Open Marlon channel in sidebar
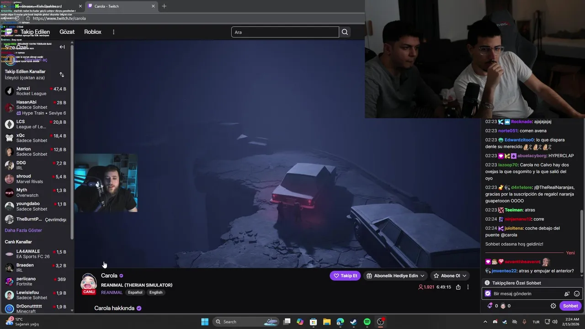585x329 pixels. 37,152
